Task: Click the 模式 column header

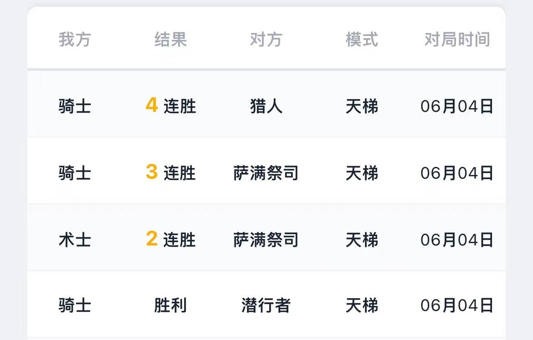Action: (x=362, y=40)
